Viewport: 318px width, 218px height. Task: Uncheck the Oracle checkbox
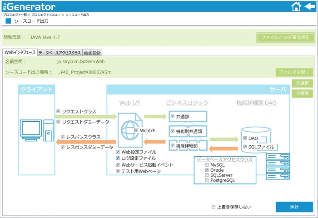tap(207, 170)
